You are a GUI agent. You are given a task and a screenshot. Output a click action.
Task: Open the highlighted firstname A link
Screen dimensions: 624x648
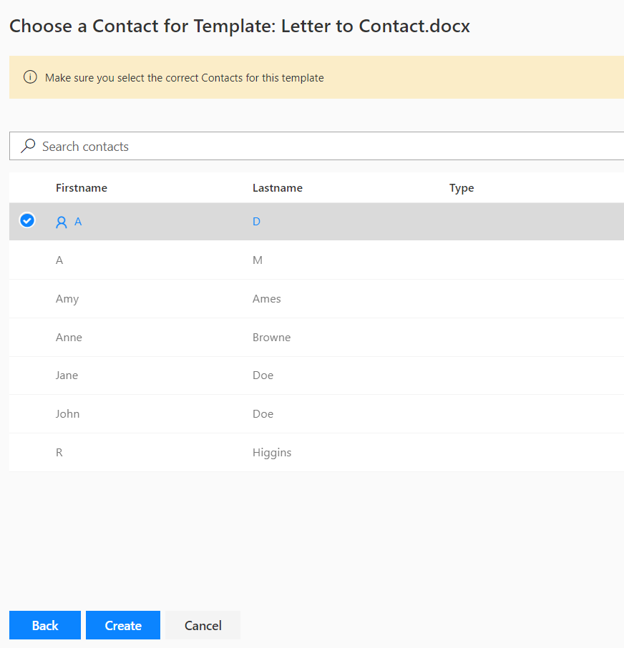tap(78, 222)
